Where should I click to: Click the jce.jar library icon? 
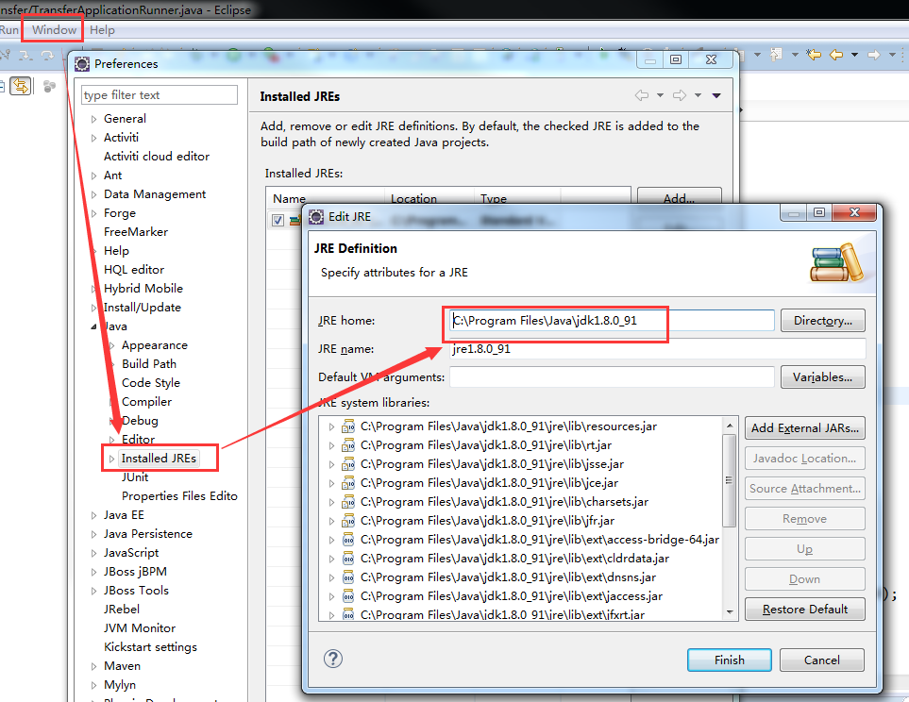pos(347,483)
